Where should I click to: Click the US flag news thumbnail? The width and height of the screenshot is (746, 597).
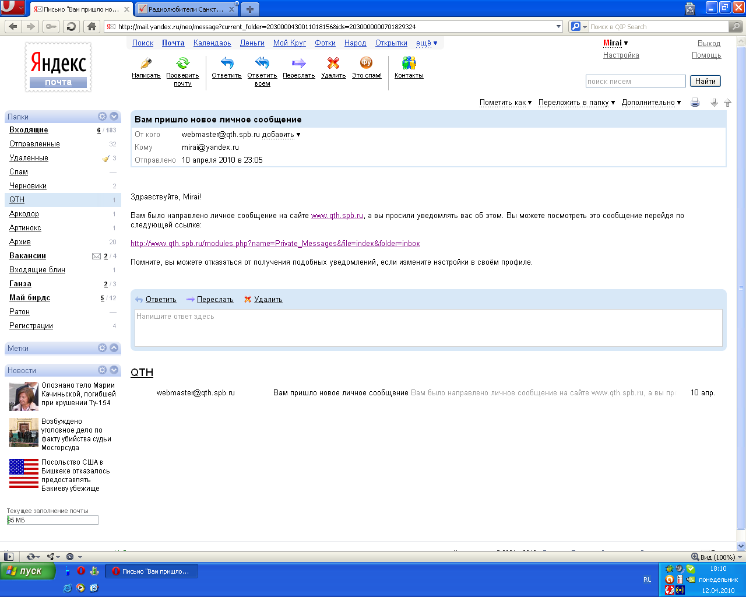pyautogui.click(x=24, y=473)
